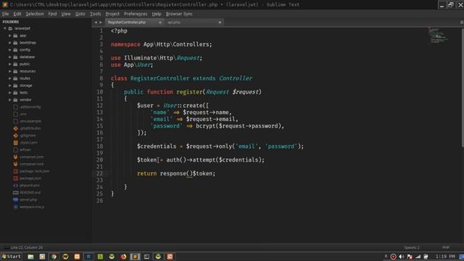464x261 pixels.
Task: Expand the storage folder
Action: pyautogui.click(x=9, y=86)
